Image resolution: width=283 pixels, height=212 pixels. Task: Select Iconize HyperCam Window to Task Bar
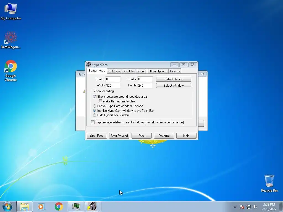click(x=95, y=111)
